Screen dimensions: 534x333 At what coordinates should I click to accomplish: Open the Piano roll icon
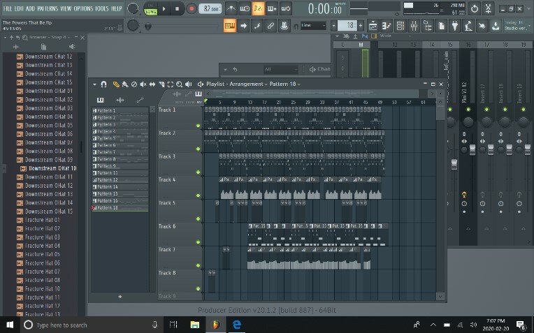(387, 26)
